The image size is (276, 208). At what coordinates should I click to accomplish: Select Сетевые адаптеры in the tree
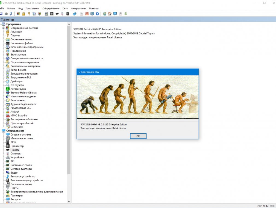coord(21,169)
